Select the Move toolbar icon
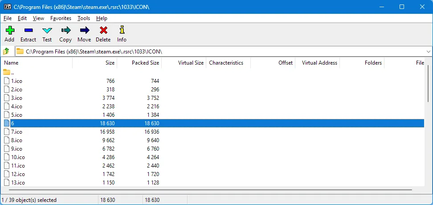The width and height of the screenshot is (433, 205). point(84,34)
